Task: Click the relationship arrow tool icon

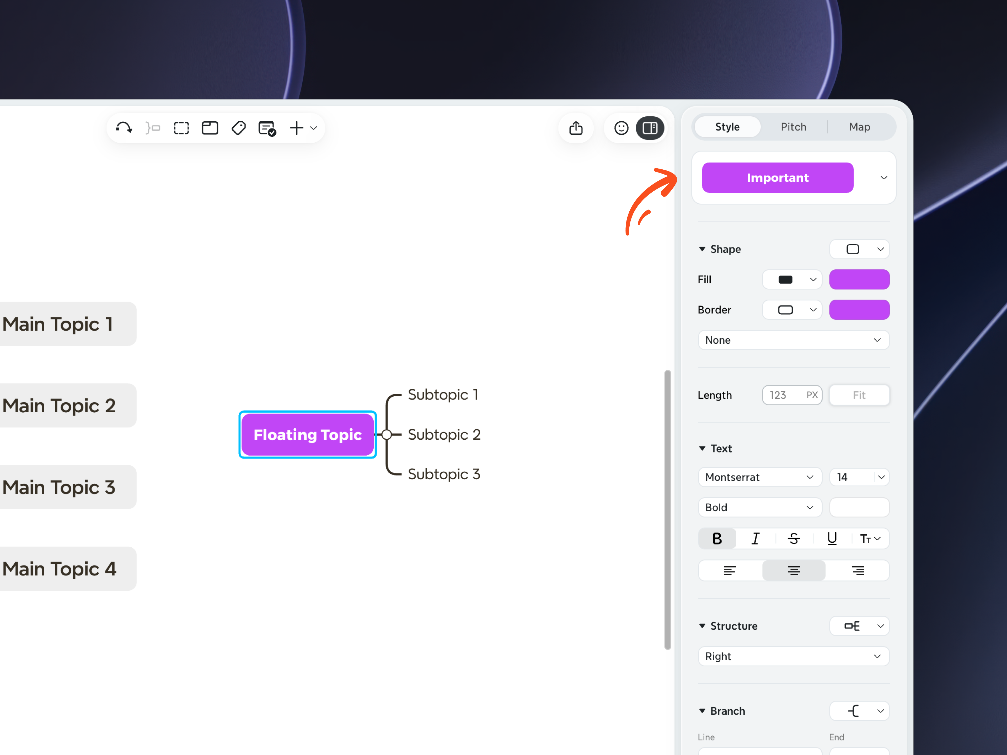Action: tap(124, 128)
